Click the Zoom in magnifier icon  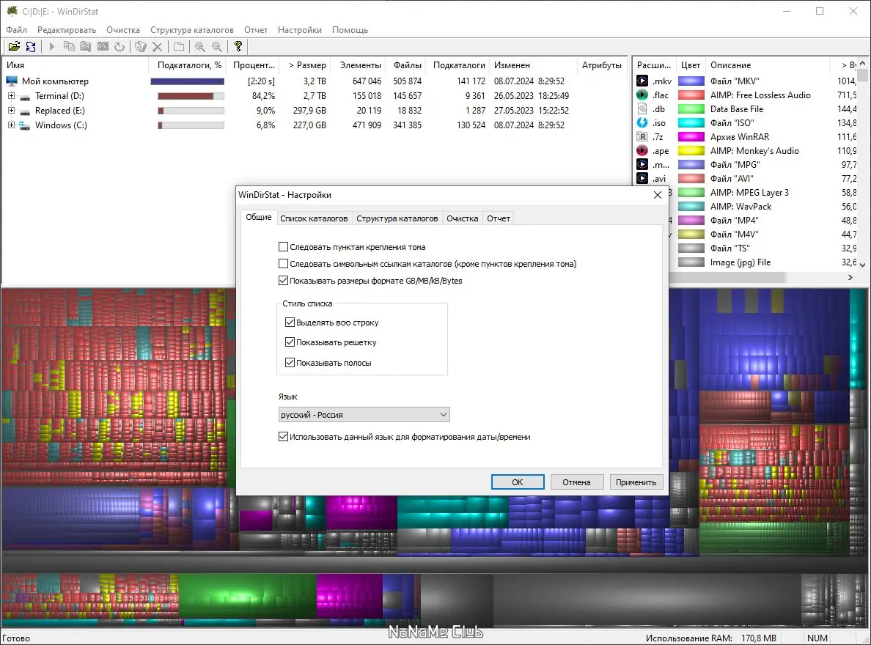[200, 47]
